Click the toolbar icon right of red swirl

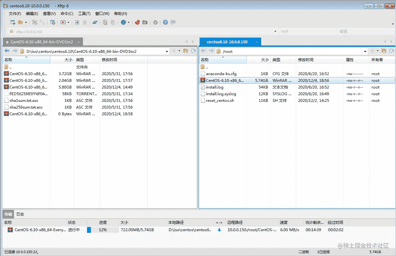(145, 22)
